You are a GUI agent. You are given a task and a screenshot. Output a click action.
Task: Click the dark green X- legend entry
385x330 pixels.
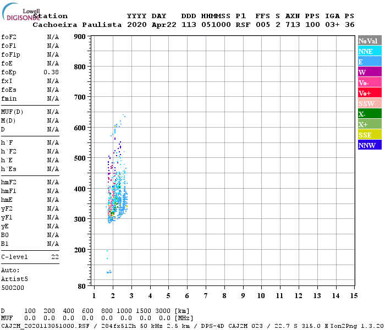pos(370,114)
